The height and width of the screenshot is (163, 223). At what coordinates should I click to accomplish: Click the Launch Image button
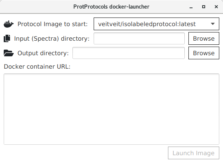coord(194,153)
